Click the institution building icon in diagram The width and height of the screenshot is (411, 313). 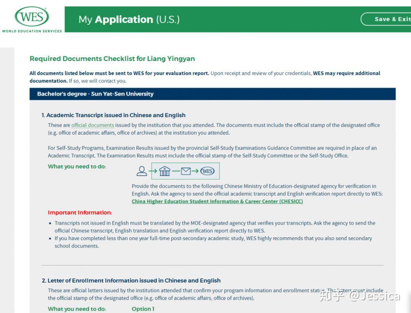(x=165, y=171)
